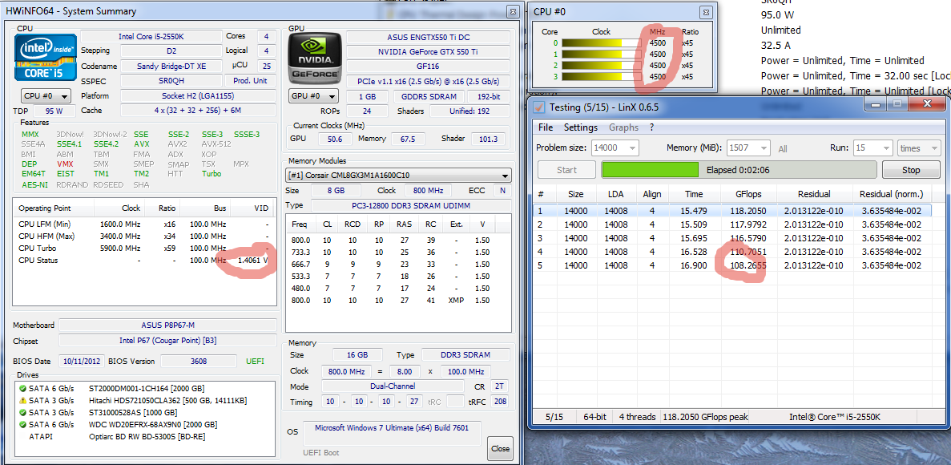Click green status icon for ST31000528AS drive
951x465 pixels.
(x=22, y=413)
